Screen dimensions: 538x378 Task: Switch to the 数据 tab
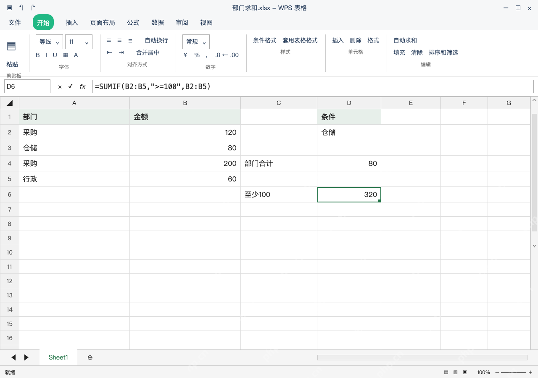click(158, 22)
